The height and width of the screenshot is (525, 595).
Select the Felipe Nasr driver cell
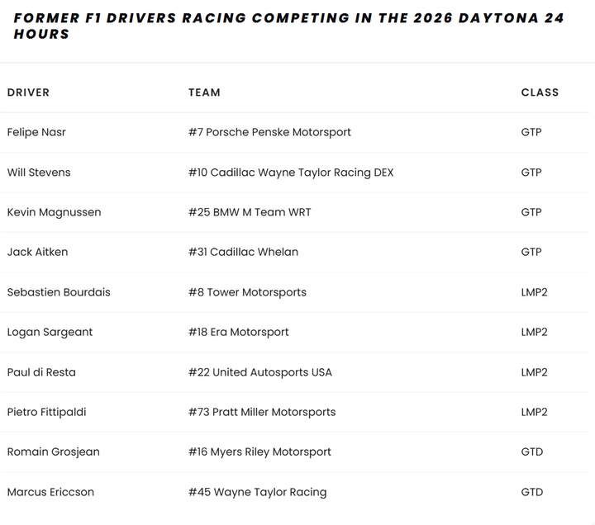click(x=36, y=132)
